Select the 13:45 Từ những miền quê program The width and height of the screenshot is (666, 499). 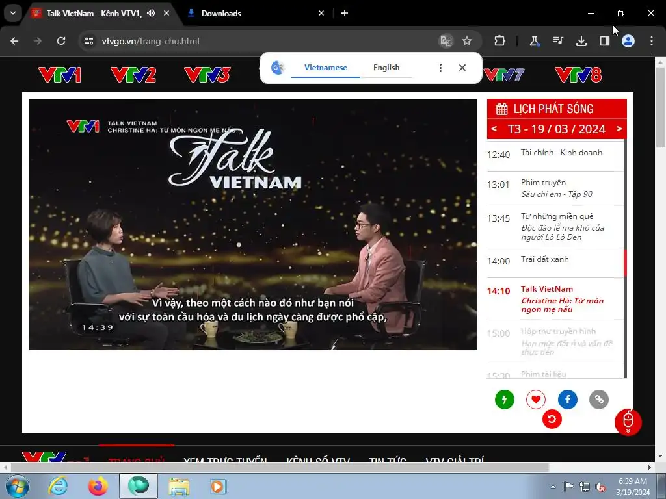[x=555, y=227]
